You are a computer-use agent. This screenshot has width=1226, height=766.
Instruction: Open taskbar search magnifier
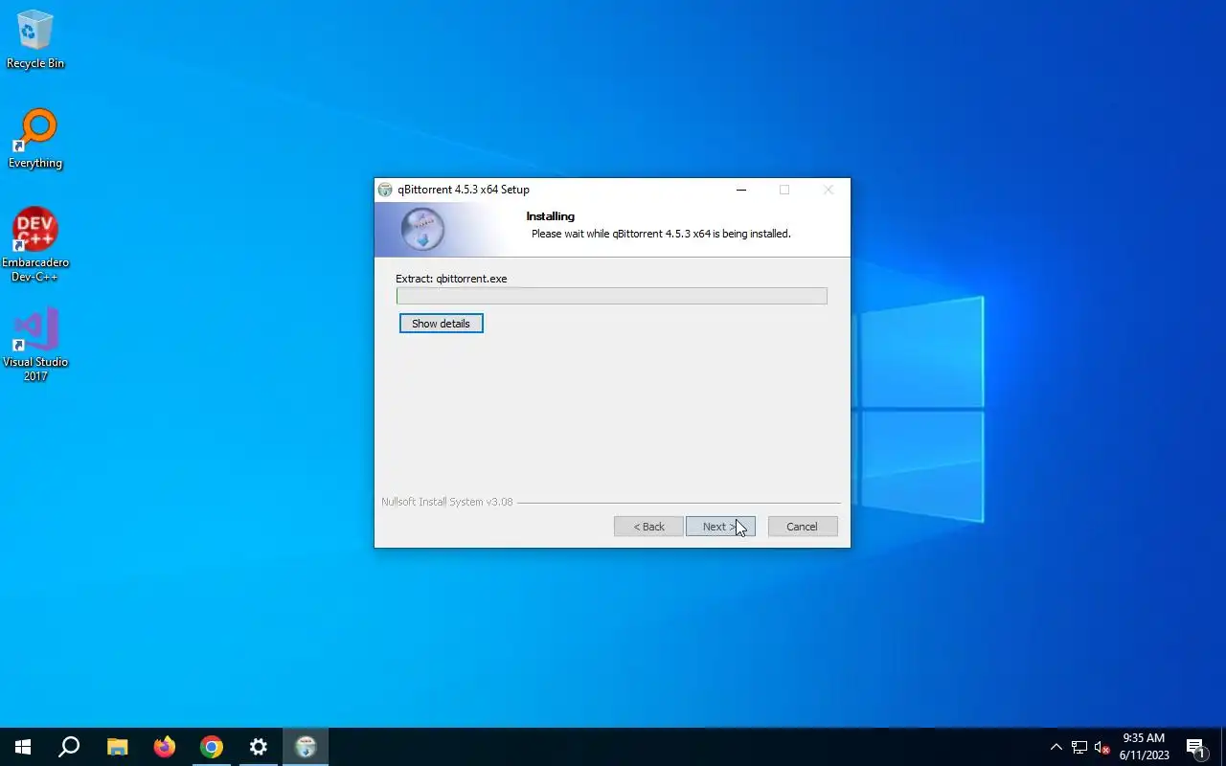point(69,747)
